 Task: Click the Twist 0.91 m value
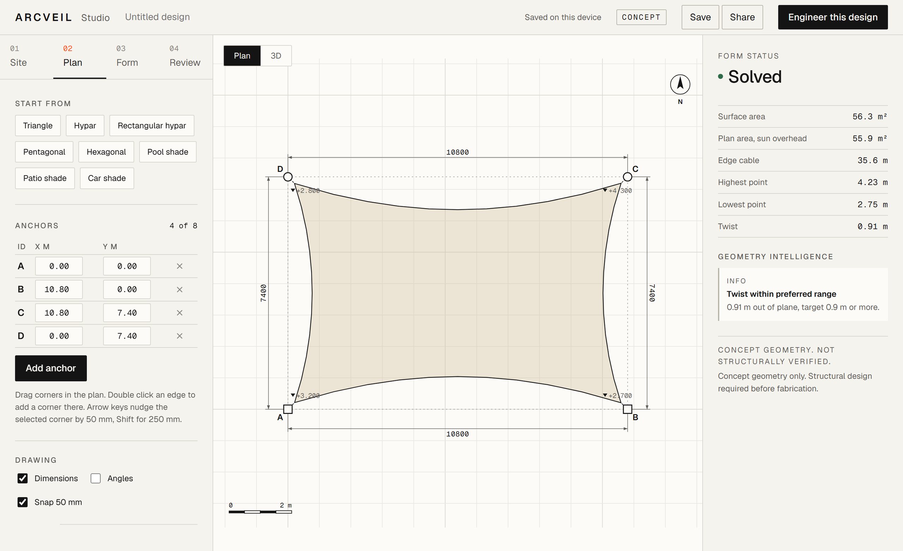873,227
